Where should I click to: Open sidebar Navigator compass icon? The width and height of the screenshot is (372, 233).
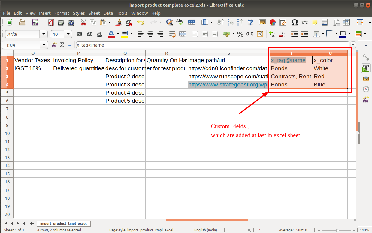(366, 89)
